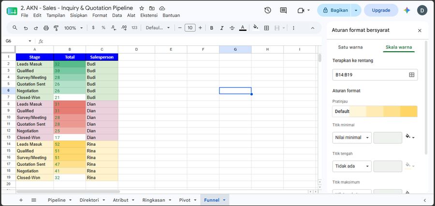Click the minimum point value field

pos(388,137)
